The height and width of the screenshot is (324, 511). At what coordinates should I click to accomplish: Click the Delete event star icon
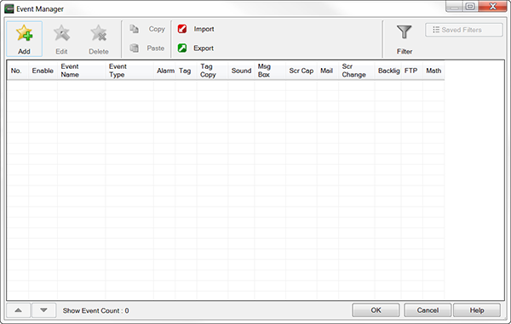pos(99,33)
